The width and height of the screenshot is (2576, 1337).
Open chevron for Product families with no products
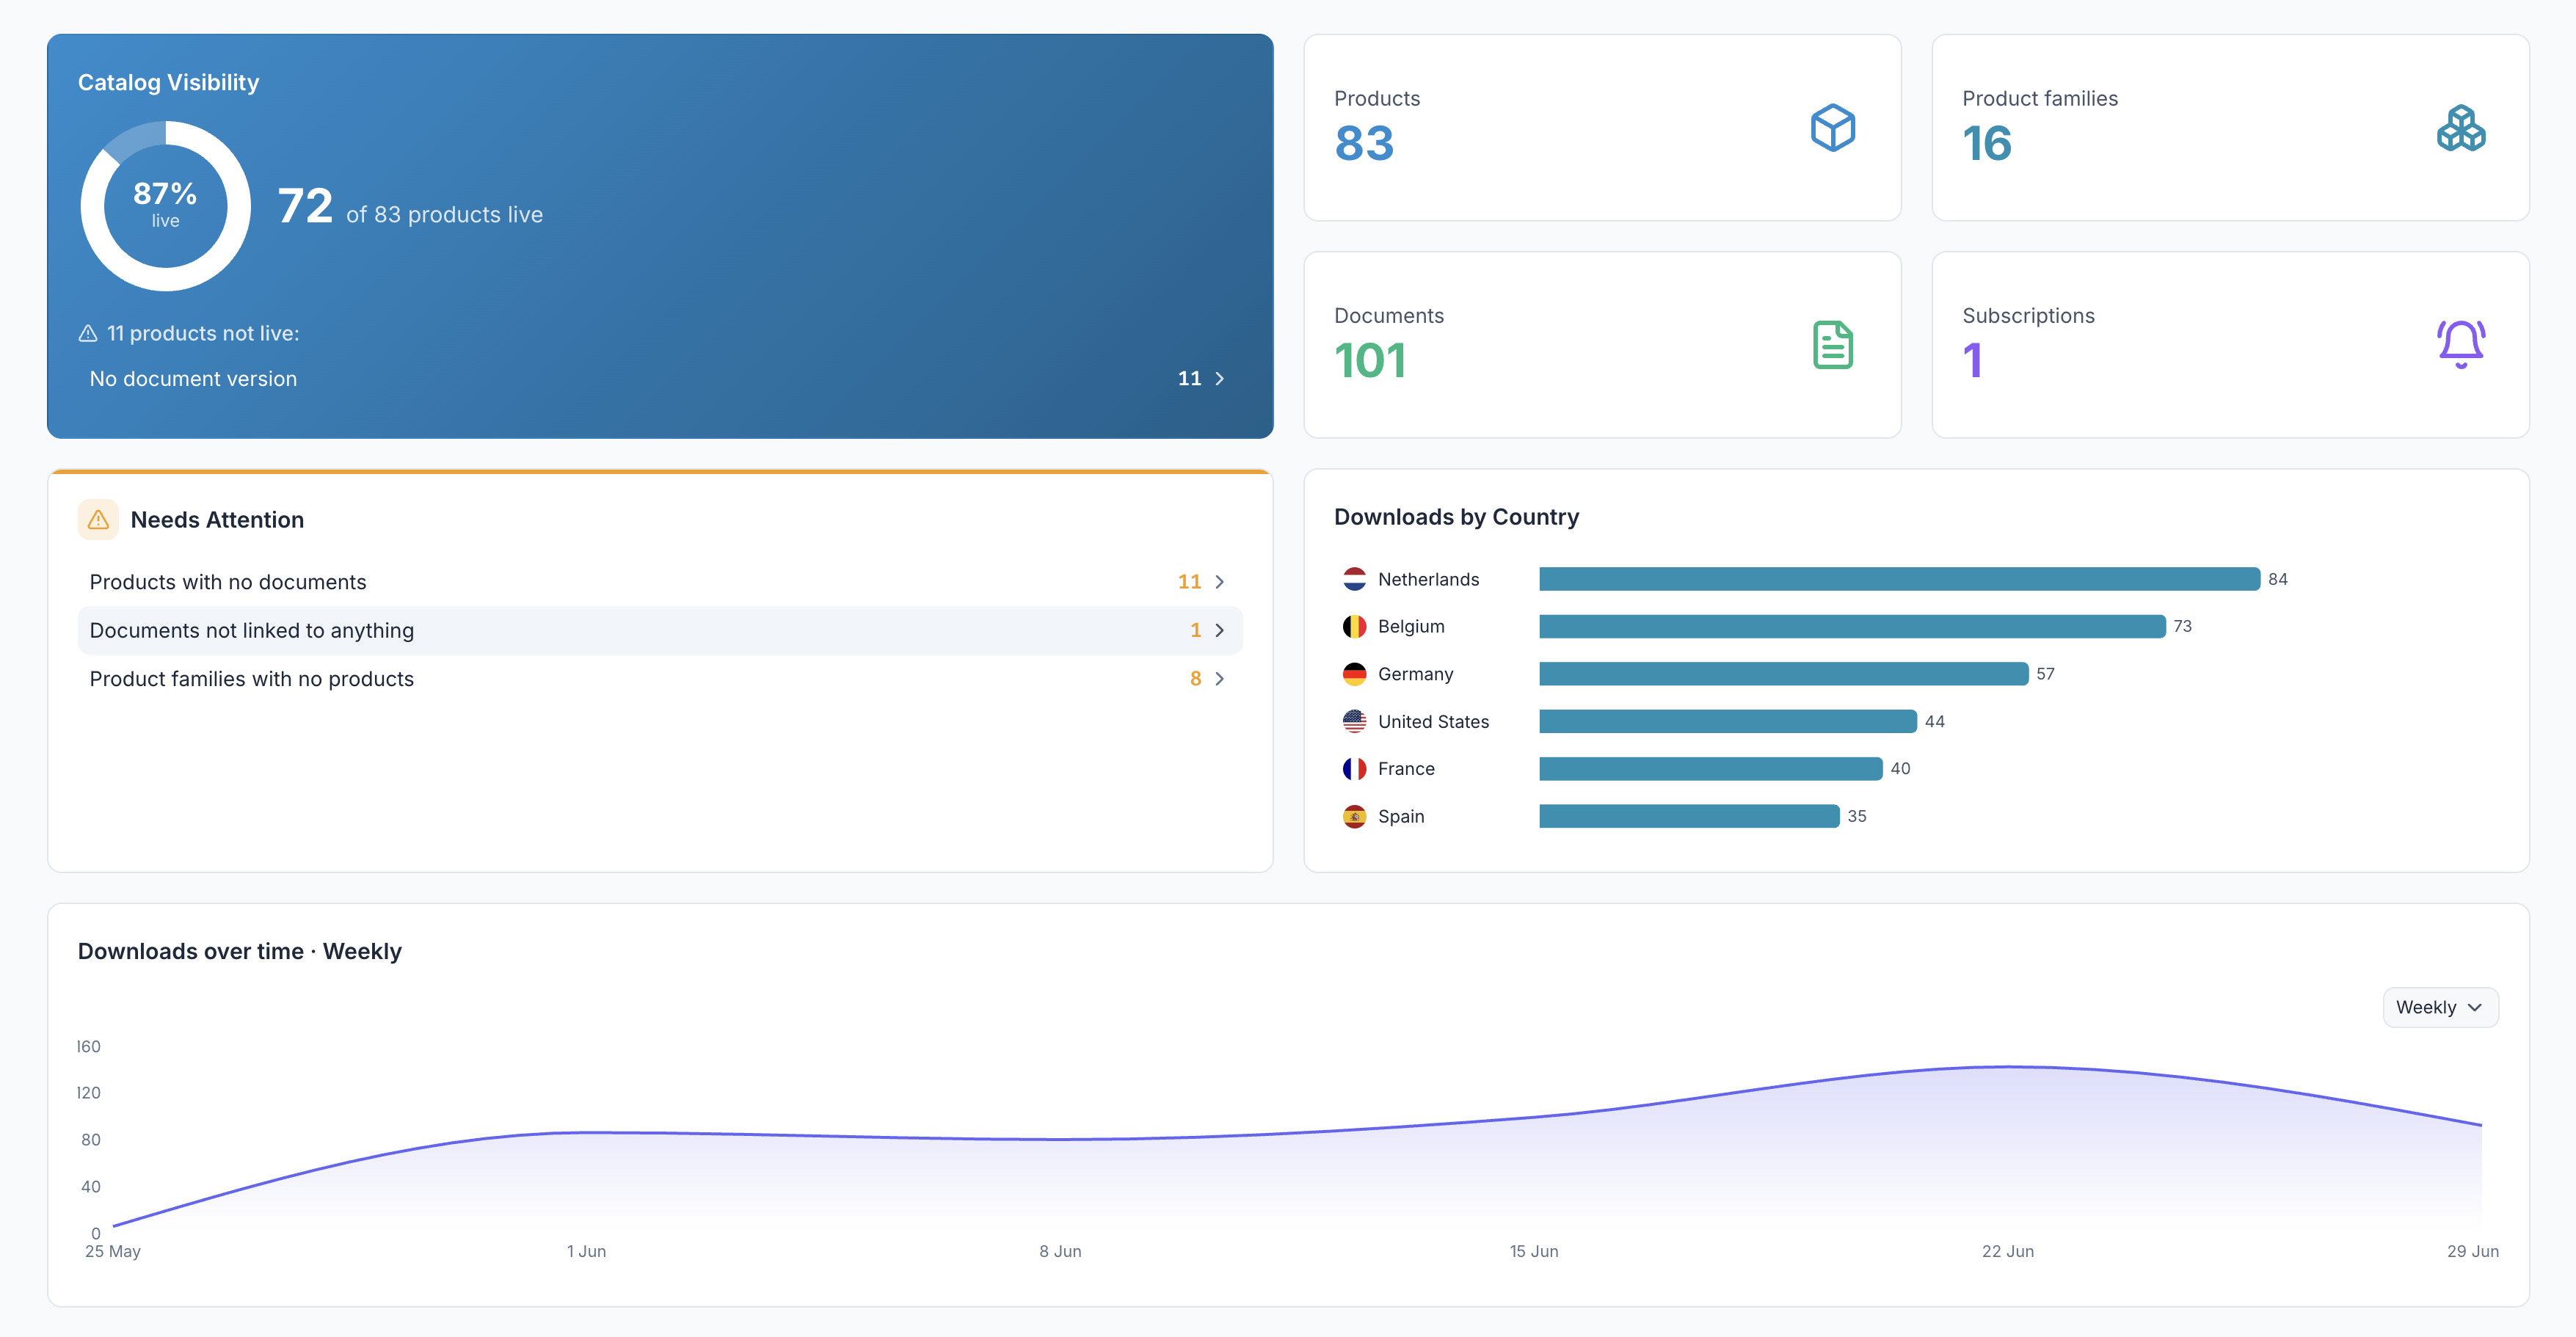click(1219, 679)
